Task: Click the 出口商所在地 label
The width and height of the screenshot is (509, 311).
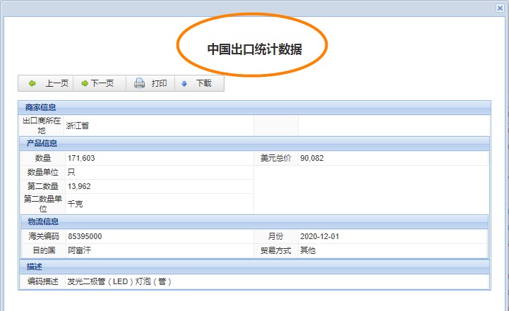Action: pos(42,126)
